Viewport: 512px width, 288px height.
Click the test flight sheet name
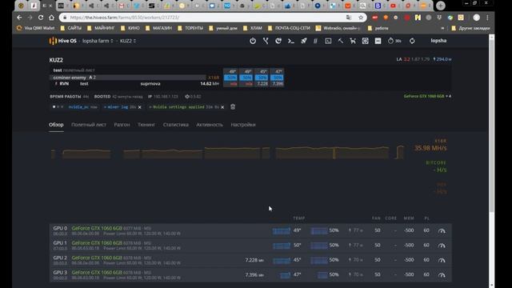(58, 70)
